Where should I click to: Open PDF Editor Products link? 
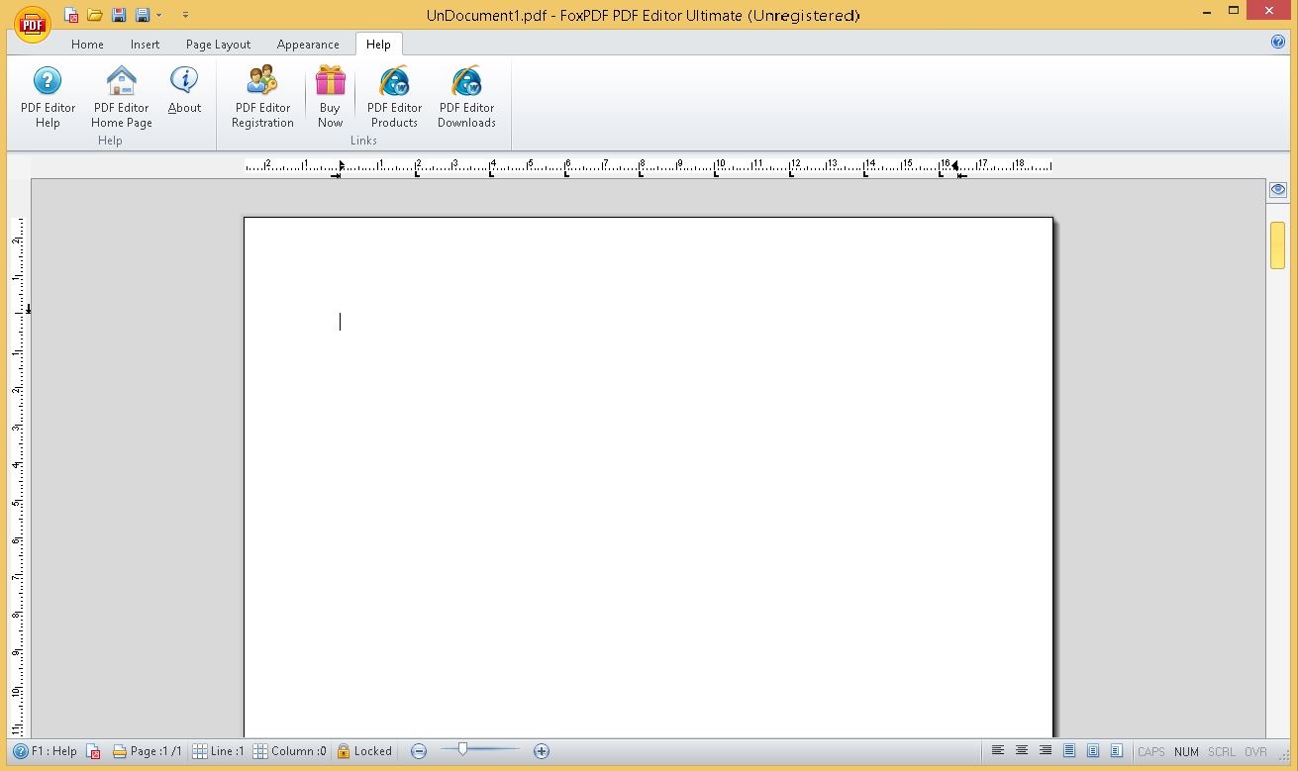click(394, 97)
